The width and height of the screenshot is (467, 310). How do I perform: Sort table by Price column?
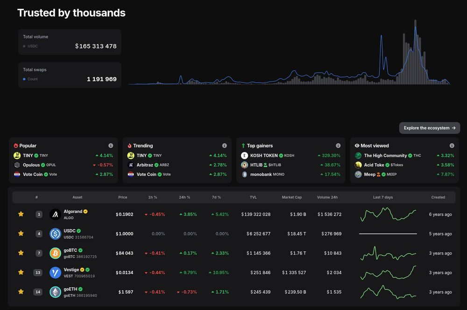click(x=123, y=197)
